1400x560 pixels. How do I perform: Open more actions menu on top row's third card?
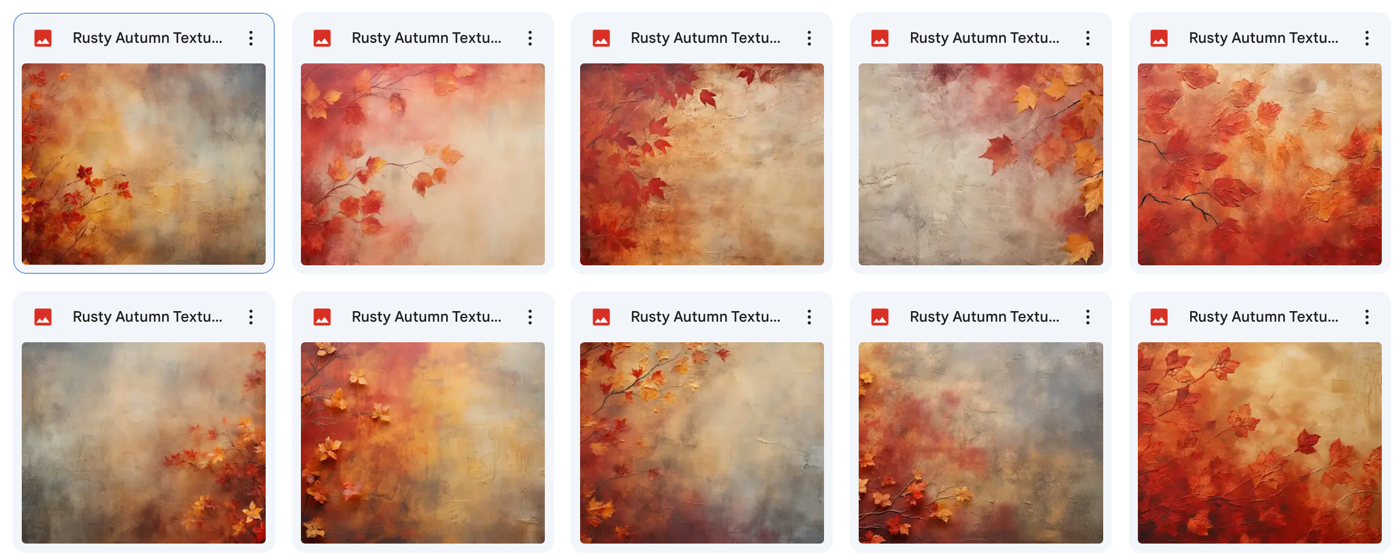809,38
